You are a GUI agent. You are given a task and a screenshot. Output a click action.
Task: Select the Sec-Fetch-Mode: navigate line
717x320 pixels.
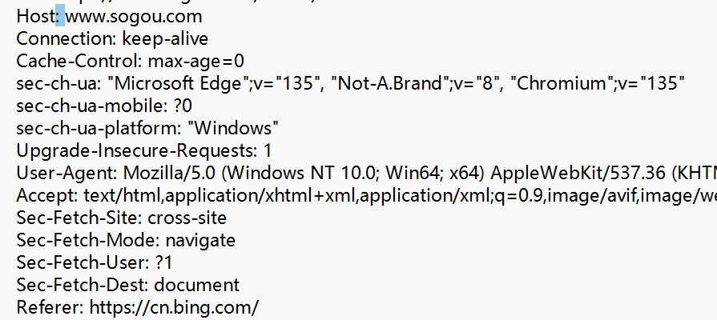pyautogui.click(x=126, y=240)
